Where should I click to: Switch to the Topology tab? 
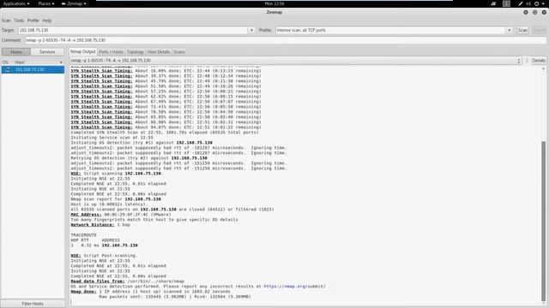click(x=136, y=52)
